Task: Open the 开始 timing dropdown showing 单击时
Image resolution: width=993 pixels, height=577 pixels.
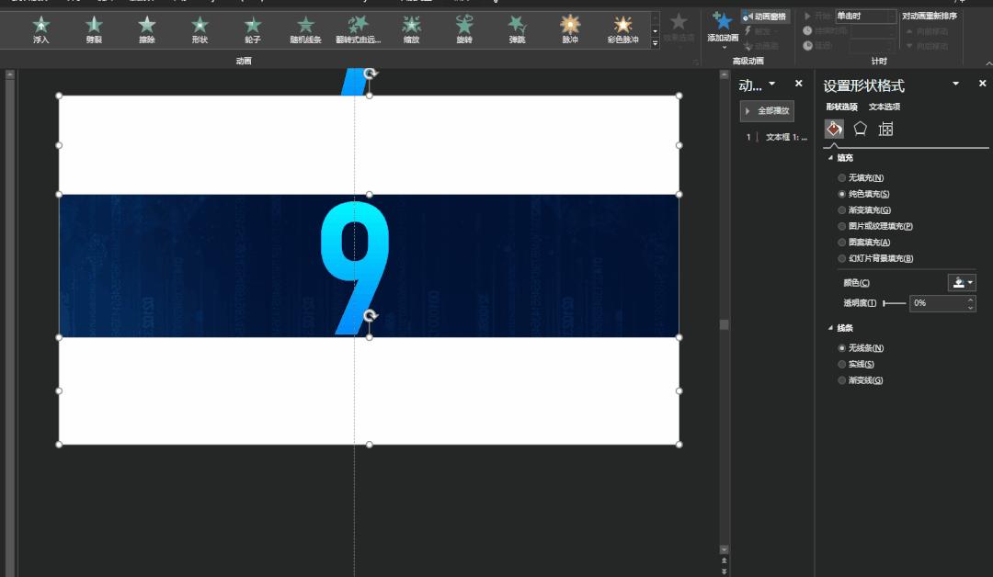Action: 864,16
